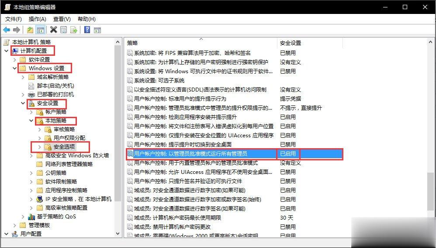
Task: Select policy 用户帐户控制: 只提升签名并验证的可执行文件
Action: coord(188,181)
